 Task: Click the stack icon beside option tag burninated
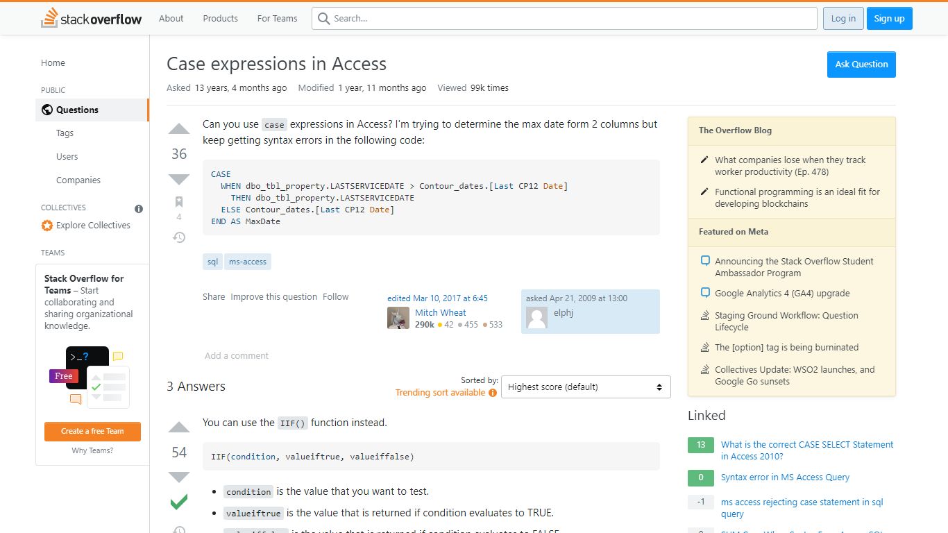[x=705, y=348]
